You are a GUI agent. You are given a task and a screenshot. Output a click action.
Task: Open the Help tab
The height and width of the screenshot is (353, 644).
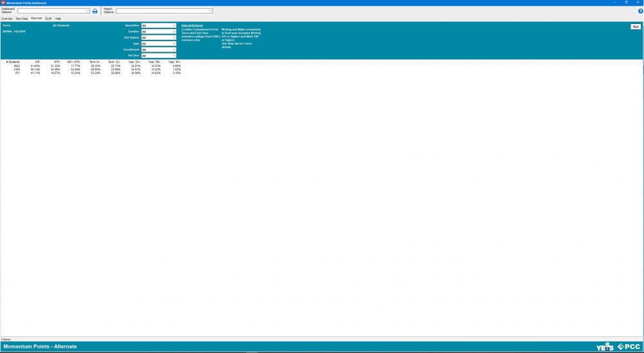59,19
